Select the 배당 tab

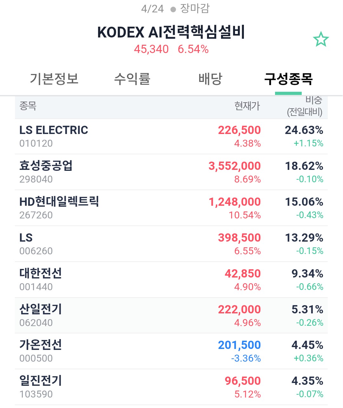coord(210,79)
